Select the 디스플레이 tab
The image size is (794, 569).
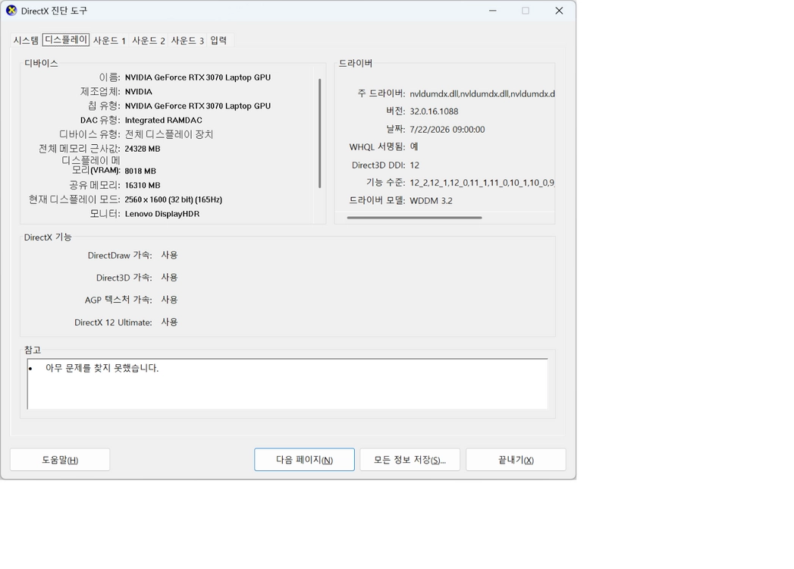pyautogui.click(x=66, y=39)
